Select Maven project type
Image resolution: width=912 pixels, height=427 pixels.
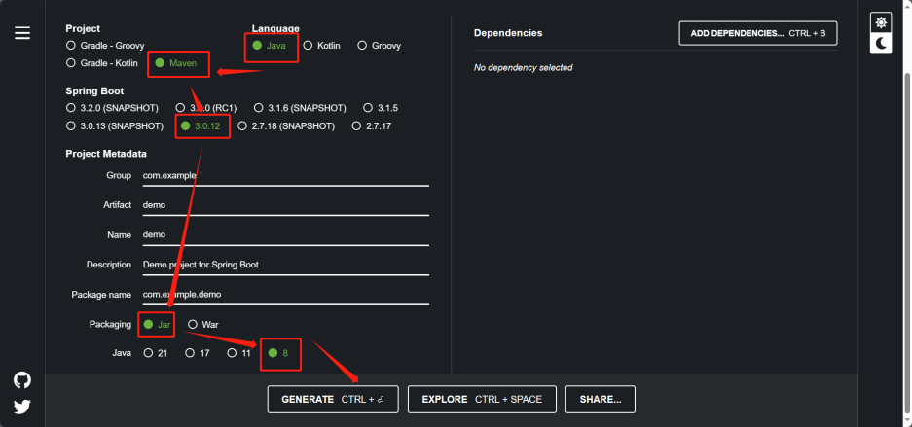click(175, 63)
